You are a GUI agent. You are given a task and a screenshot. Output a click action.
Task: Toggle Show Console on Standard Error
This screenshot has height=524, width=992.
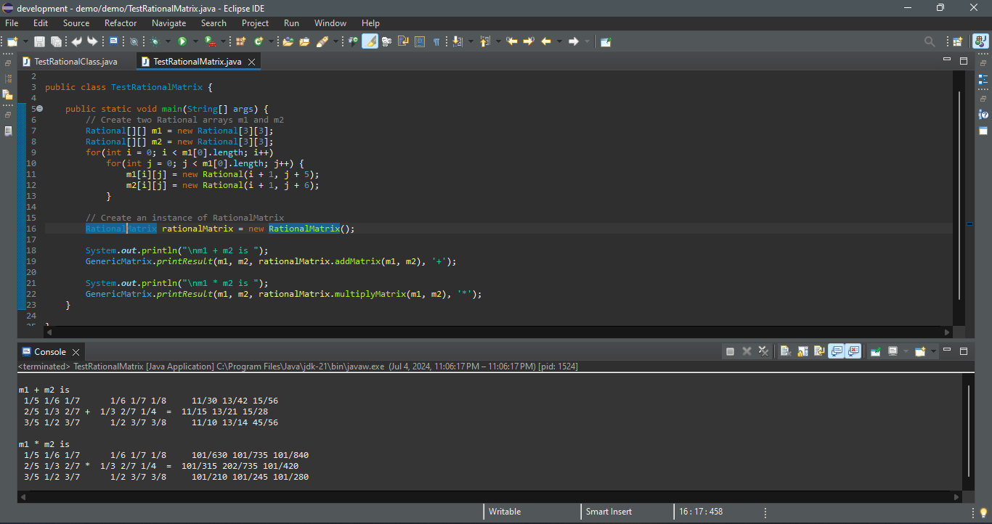(853, 351)
